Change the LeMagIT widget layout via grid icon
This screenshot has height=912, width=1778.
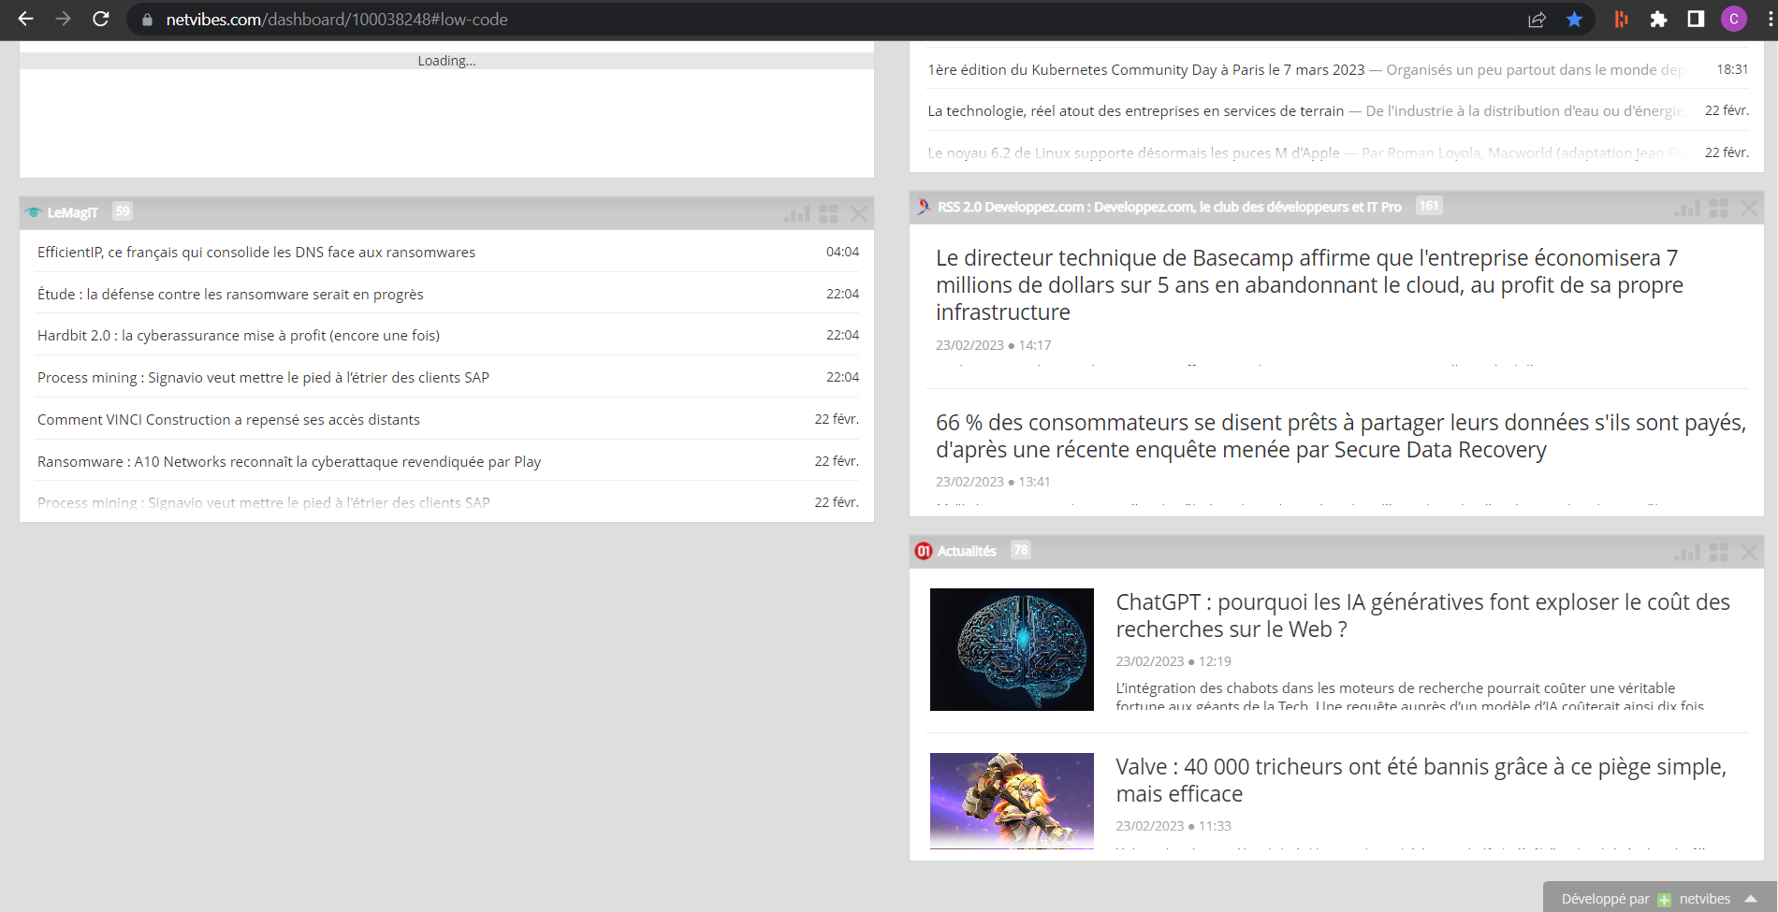[828, 214]
